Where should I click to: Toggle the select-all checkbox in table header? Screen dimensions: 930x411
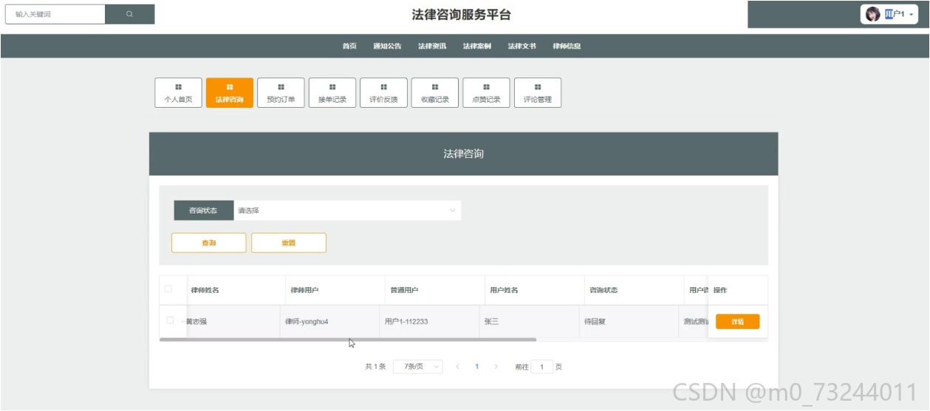click(168, 289)
